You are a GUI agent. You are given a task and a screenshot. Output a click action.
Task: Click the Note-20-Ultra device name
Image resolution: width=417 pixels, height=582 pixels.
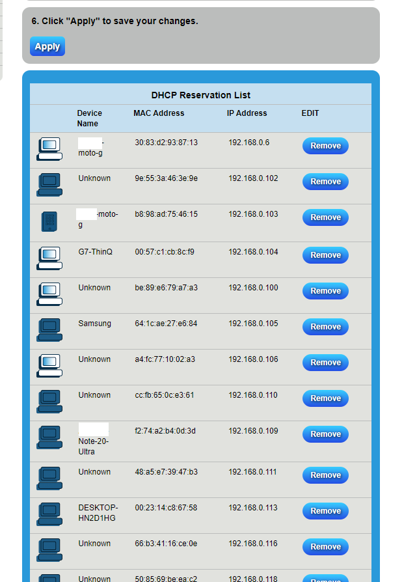(x=93, y=447)
